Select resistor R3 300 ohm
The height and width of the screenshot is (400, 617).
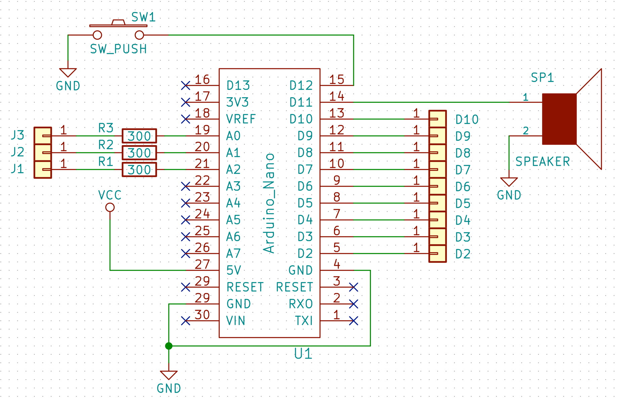(139, 136)
